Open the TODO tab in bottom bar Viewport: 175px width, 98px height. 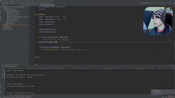click(x=11, y=96)
